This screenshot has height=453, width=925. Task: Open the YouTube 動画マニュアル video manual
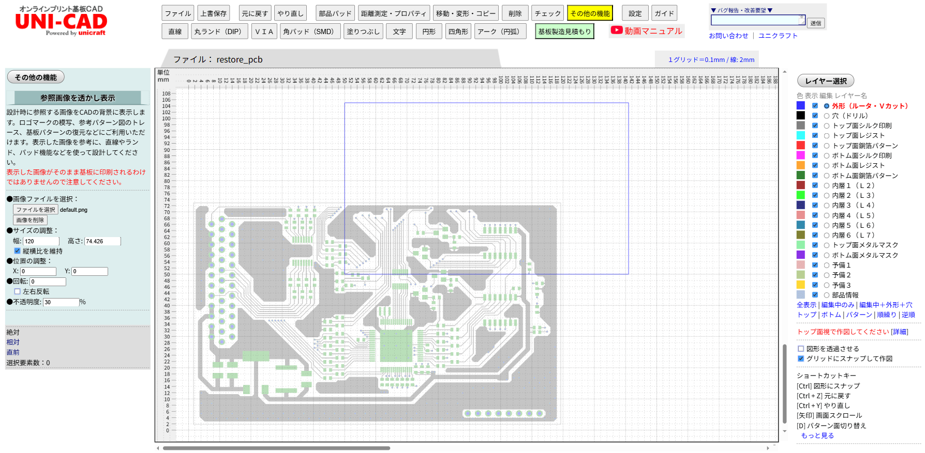[647, 31]
